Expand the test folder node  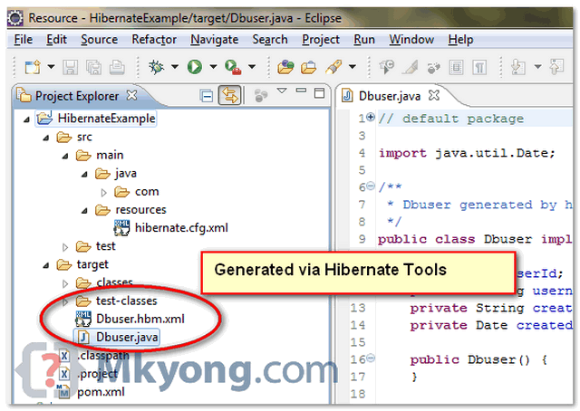(65, 247)
